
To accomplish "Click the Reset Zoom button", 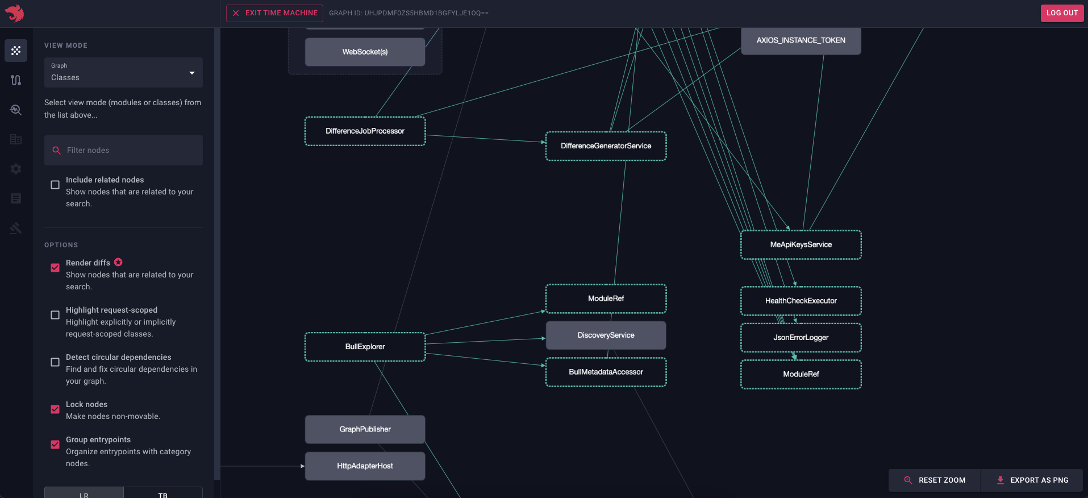I will [x=935, y=480].
